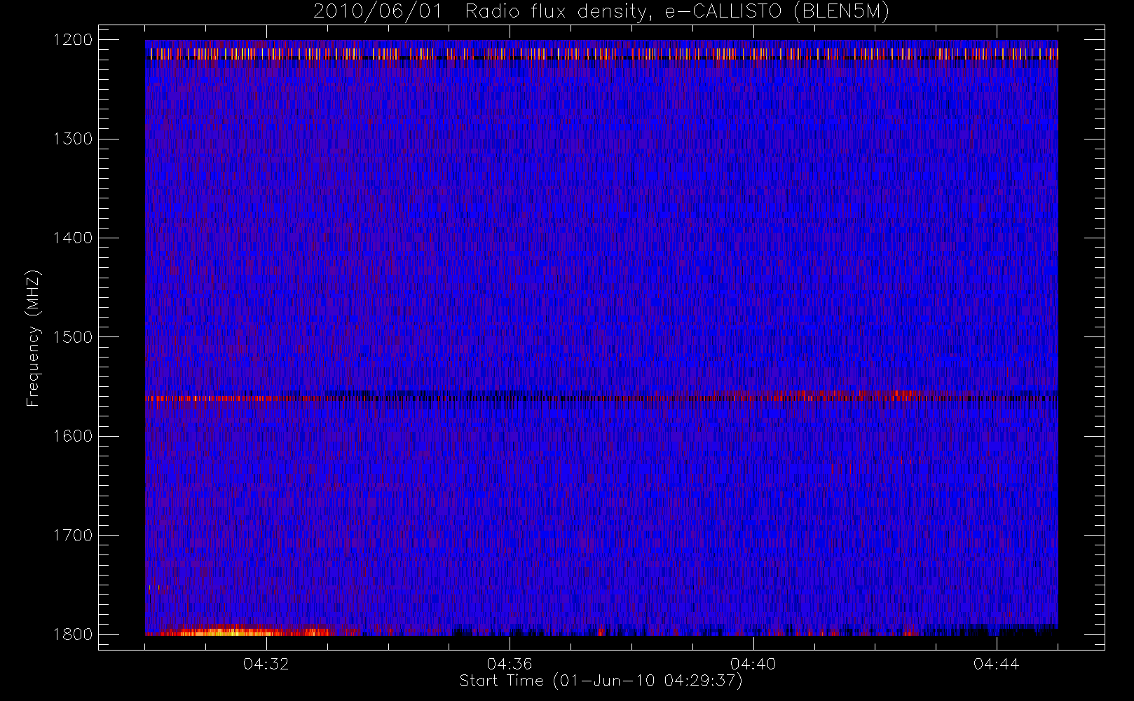This screenshot has width=1134, height=701.
Task: Click the 04:44 time tick label
Action: point(996,664)
